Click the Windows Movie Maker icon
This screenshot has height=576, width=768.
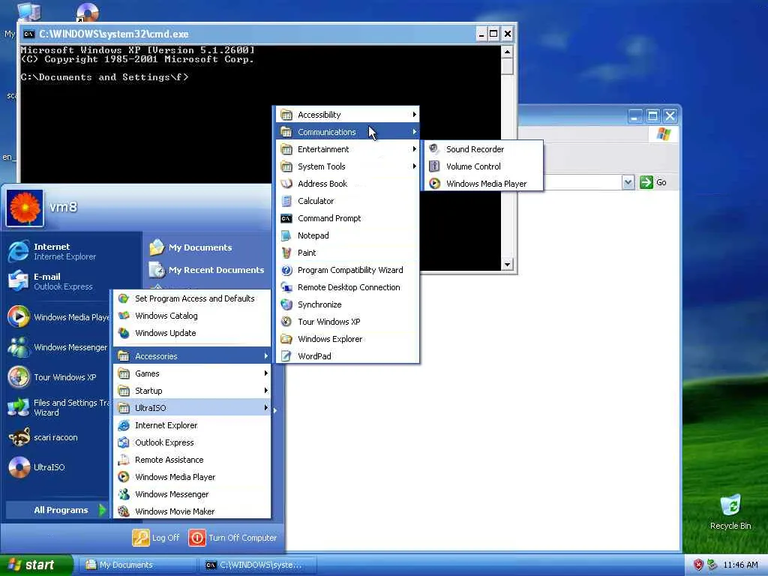click(124, 511)
